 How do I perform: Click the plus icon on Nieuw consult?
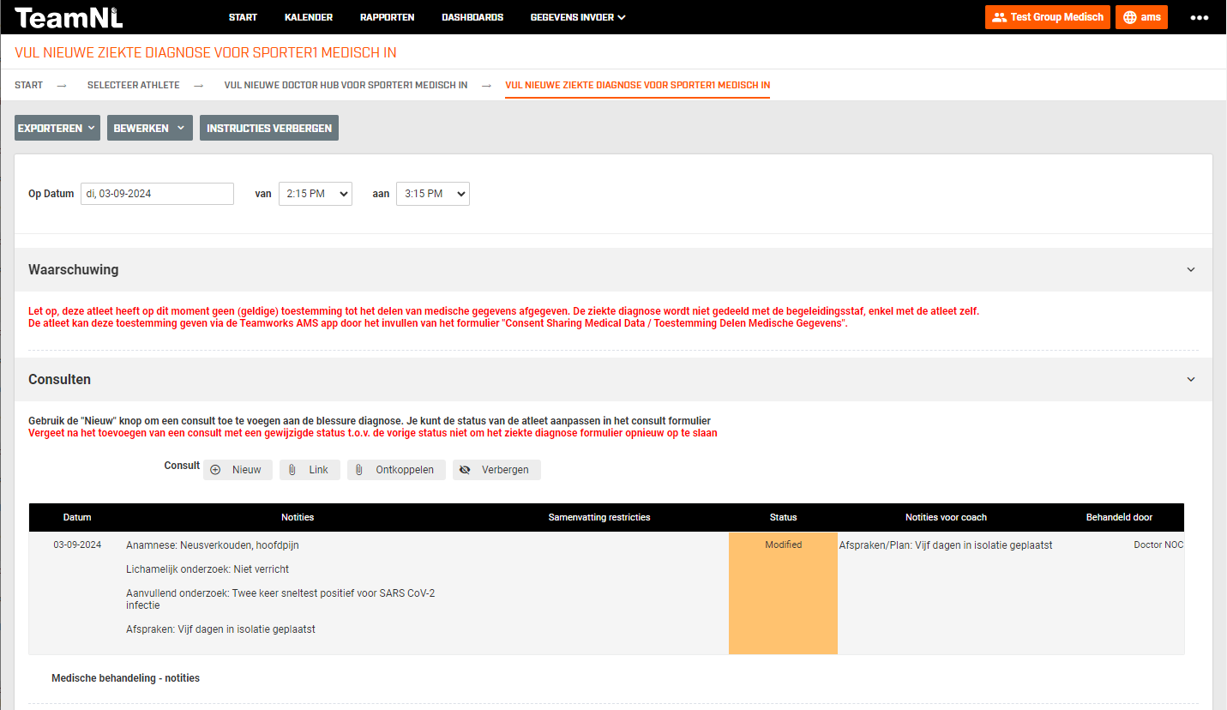(215, 470)
